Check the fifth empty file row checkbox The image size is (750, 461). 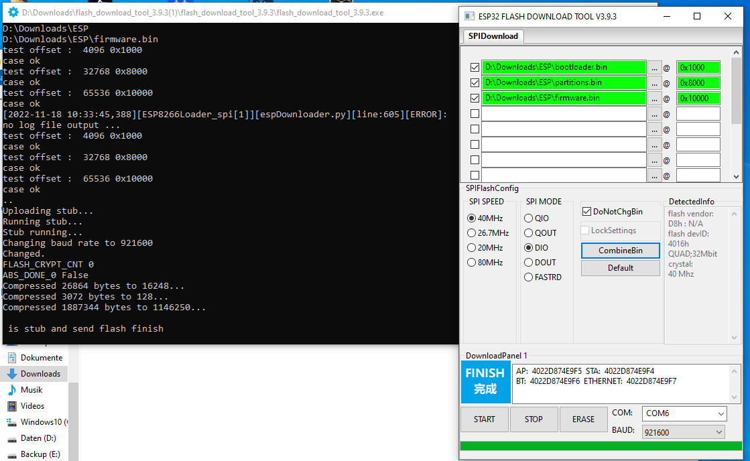[475, 129]
